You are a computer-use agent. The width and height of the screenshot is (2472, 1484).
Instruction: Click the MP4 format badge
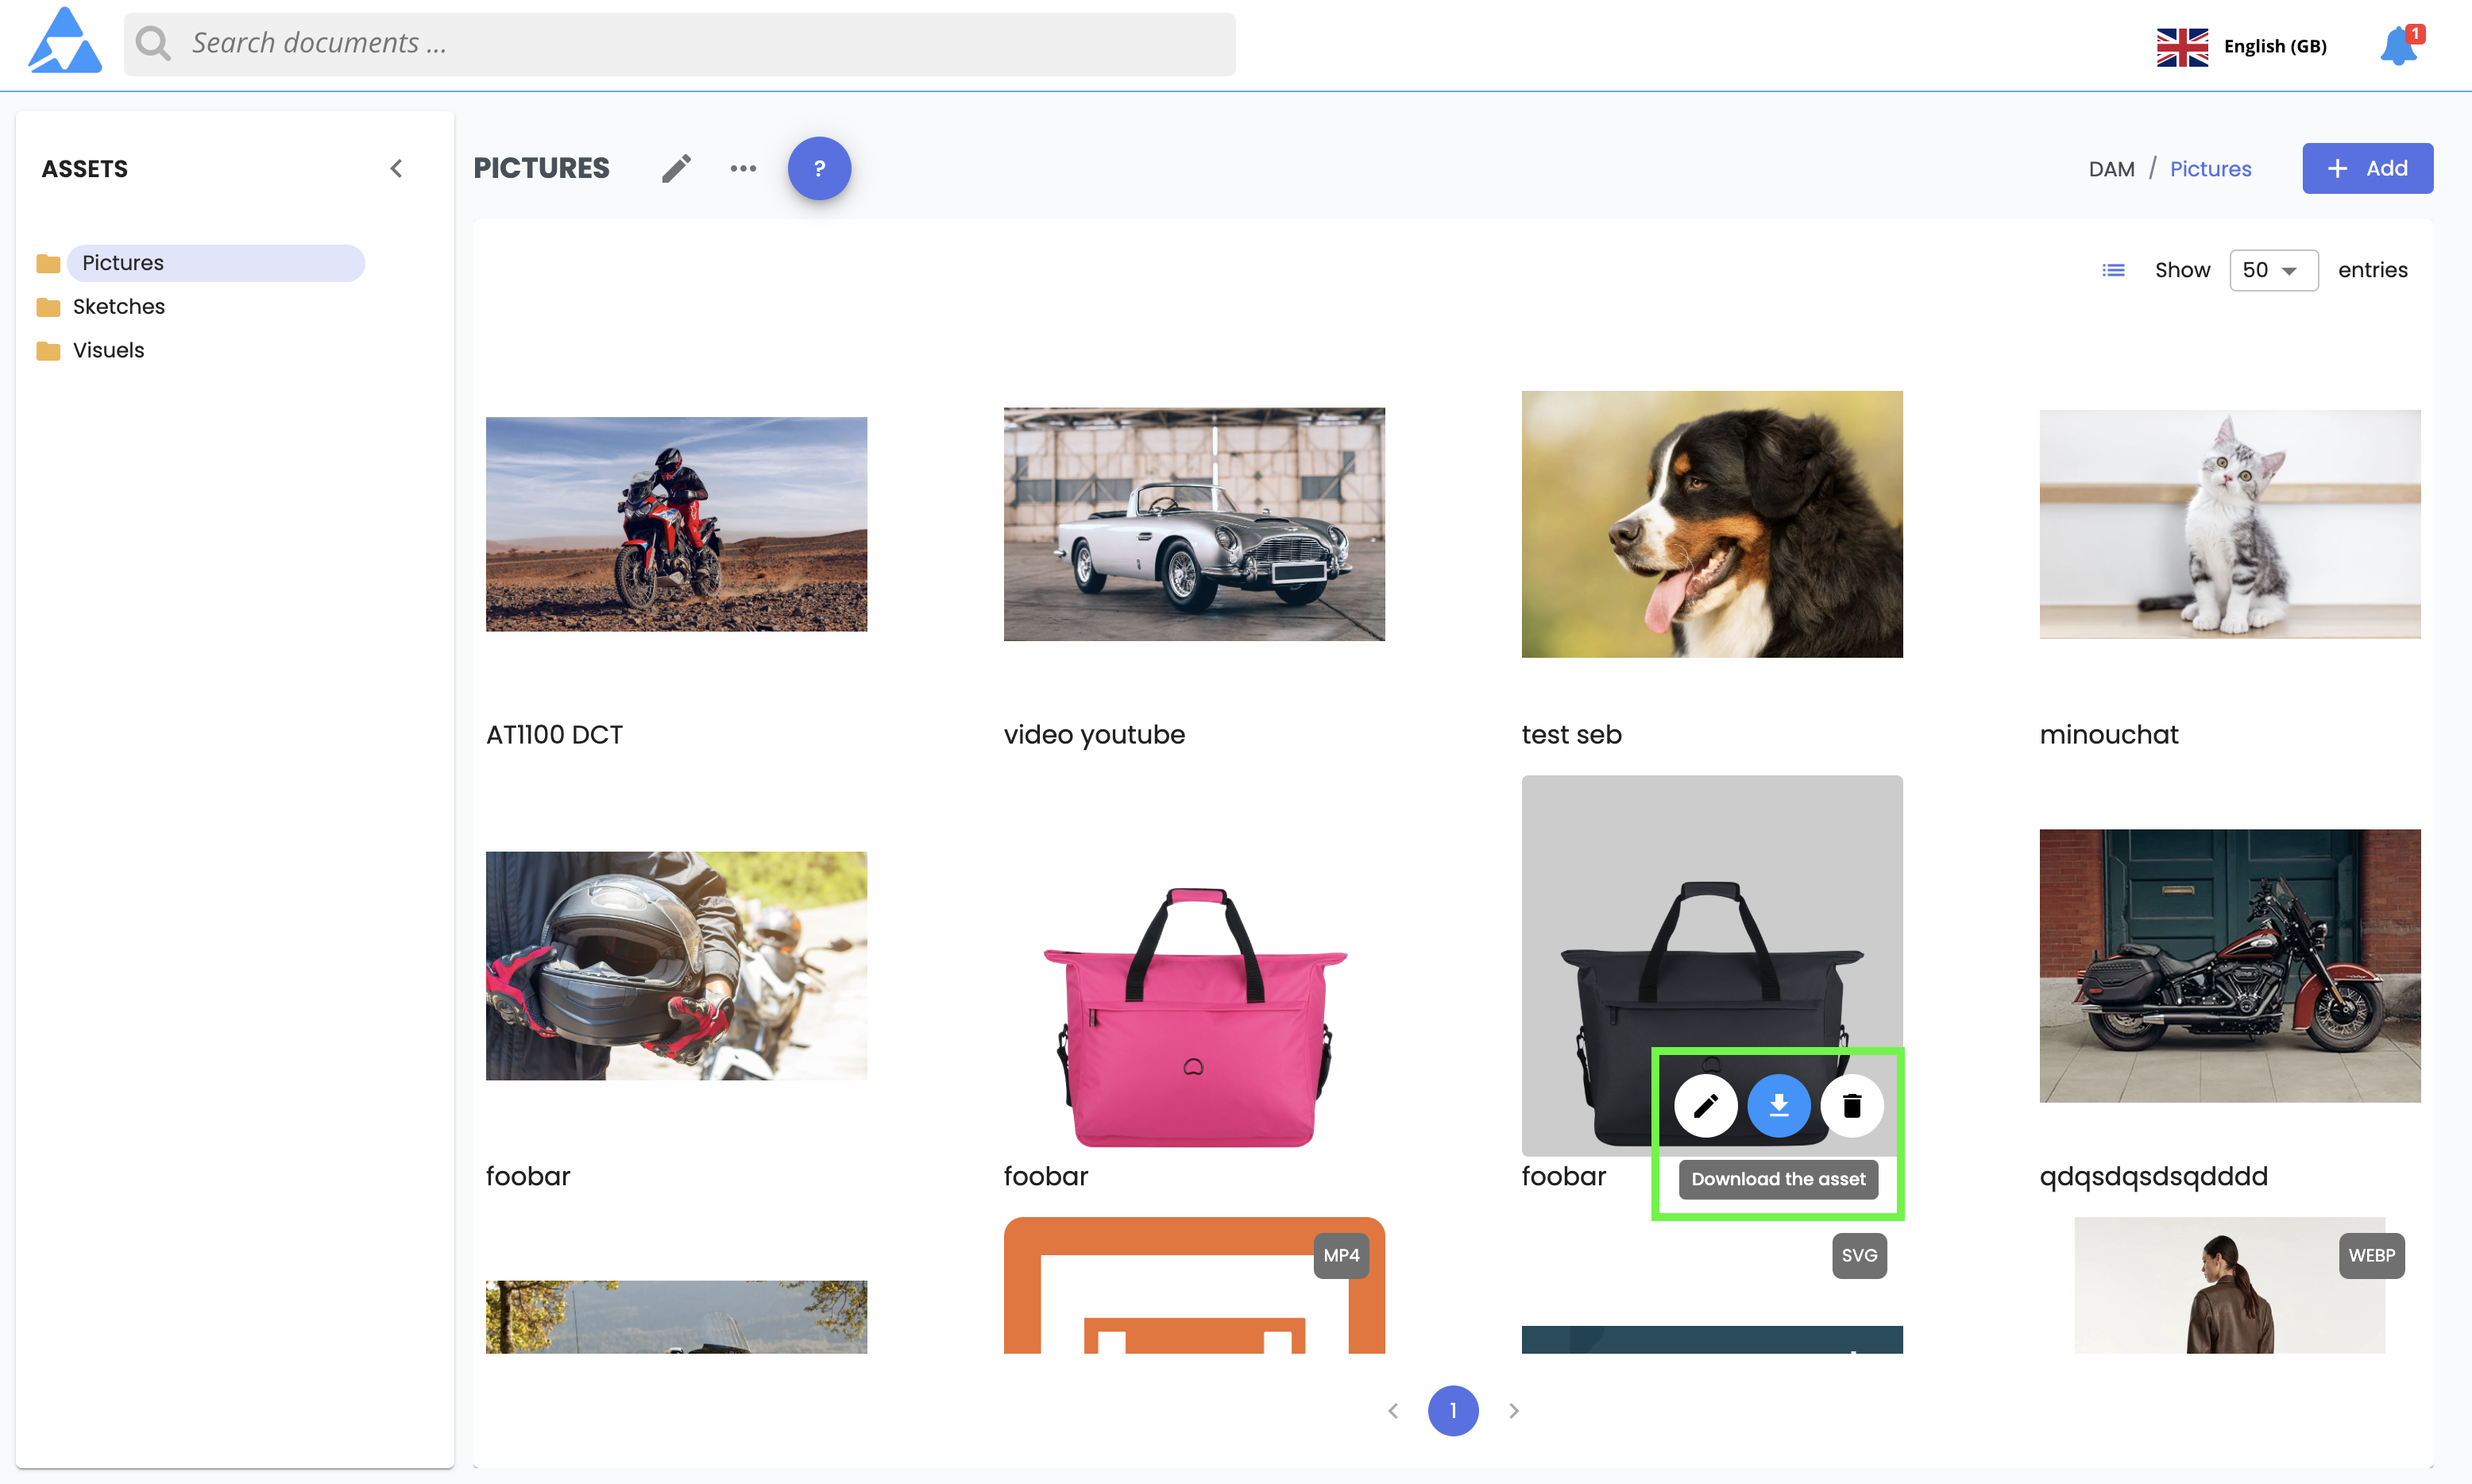pos(1341,1255)
